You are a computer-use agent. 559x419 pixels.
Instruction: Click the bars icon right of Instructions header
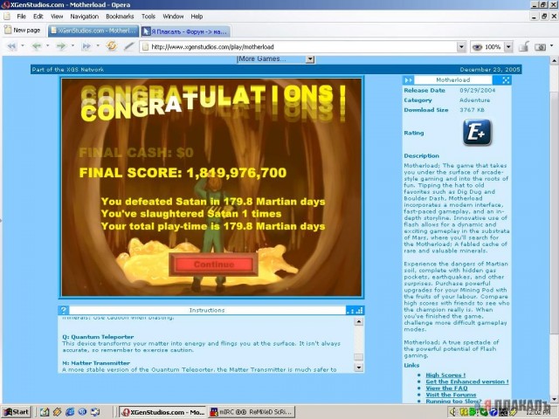[x=355, y=311]
